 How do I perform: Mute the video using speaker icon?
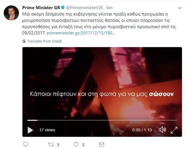click(162, 130)
